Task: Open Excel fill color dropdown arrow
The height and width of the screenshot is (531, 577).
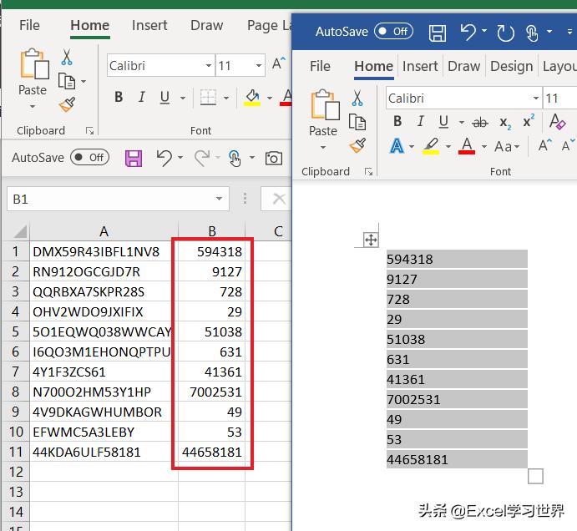Action: (270, 98)
